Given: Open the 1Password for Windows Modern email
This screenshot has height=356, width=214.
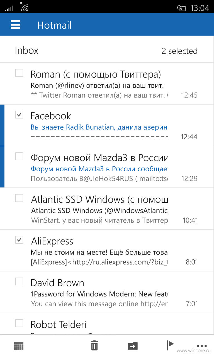Looking at the screenshot, I should click(x=107, y=292).
